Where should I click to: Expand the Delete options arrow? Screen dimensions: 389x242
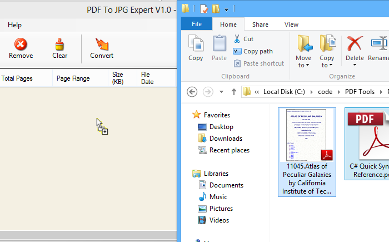(x=355, y=65)
